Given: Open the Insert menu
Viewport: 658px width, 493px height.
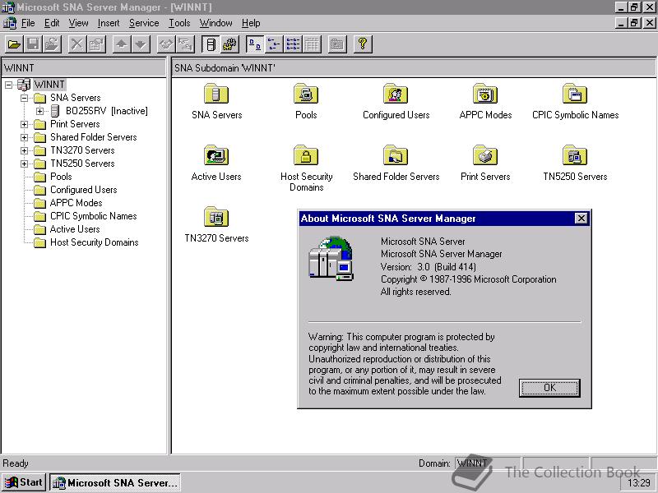Looking at the screenshot, I should (109, 23).
